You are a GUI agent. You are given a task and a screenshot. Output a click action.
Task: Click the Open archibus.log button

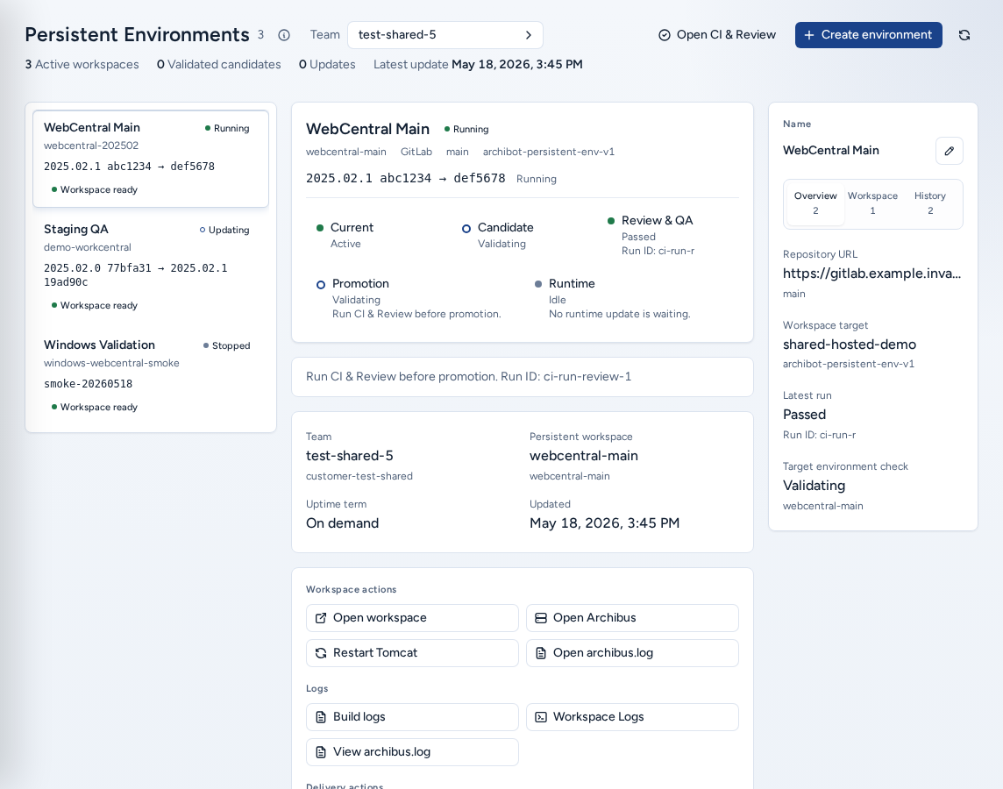(x=632, y=653)
